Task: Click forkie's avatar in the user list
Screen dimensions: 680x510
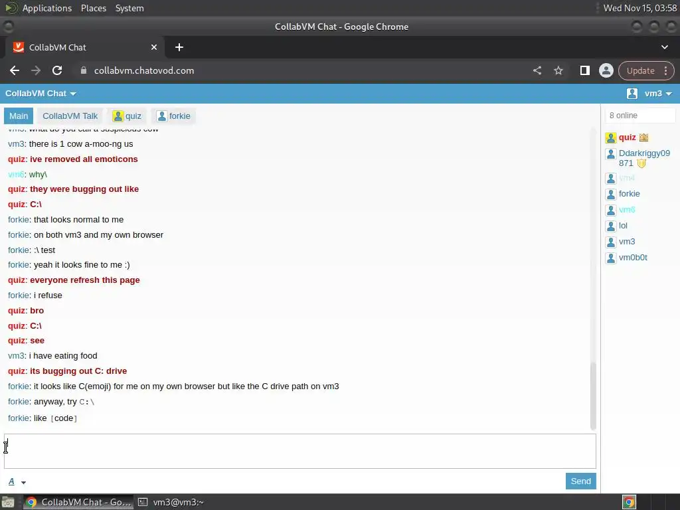Action: (x=611, y=195)
